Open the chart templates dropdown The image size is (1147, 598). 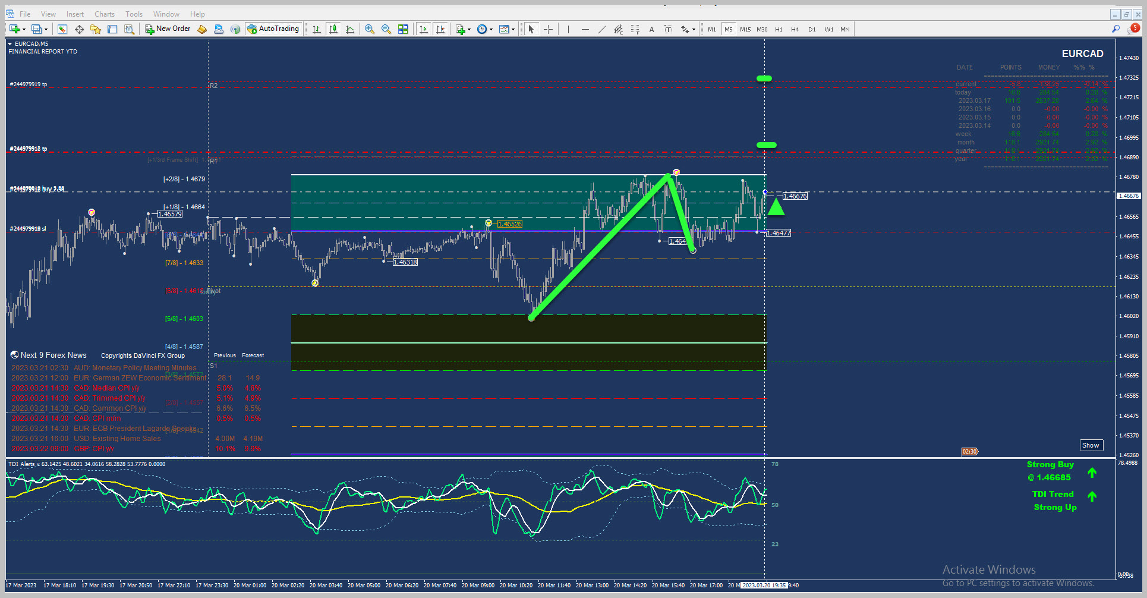tap(507, 29)
